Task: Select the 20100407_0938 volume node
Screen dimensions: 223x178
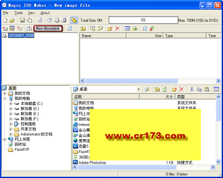Action: click(x=21, y=35)
